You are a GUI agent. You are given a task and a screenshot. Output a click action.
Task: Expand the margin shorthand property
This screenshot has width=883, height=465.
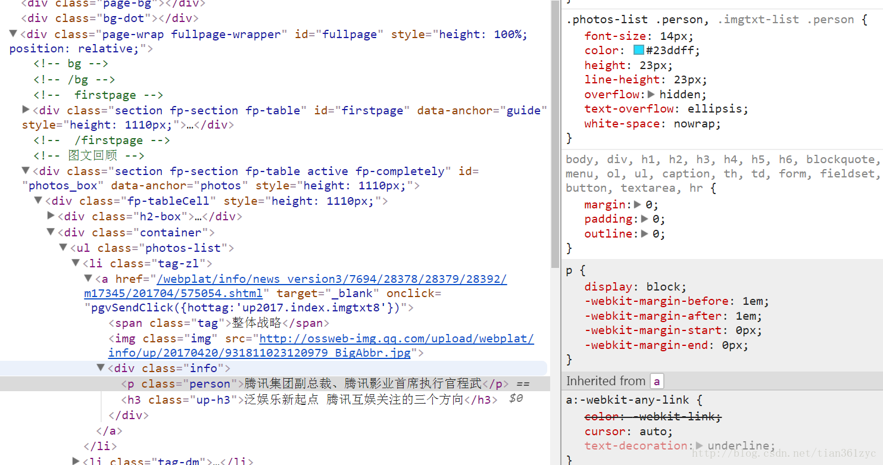[638, 204]
